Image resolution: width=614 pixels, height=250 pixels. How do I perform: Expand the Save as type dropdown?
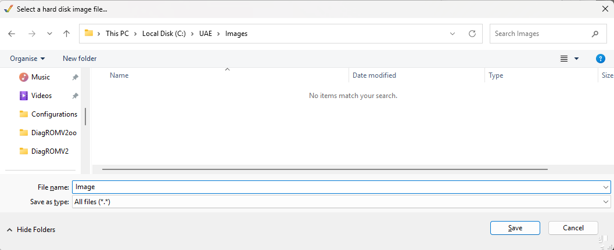click(606, 202)
